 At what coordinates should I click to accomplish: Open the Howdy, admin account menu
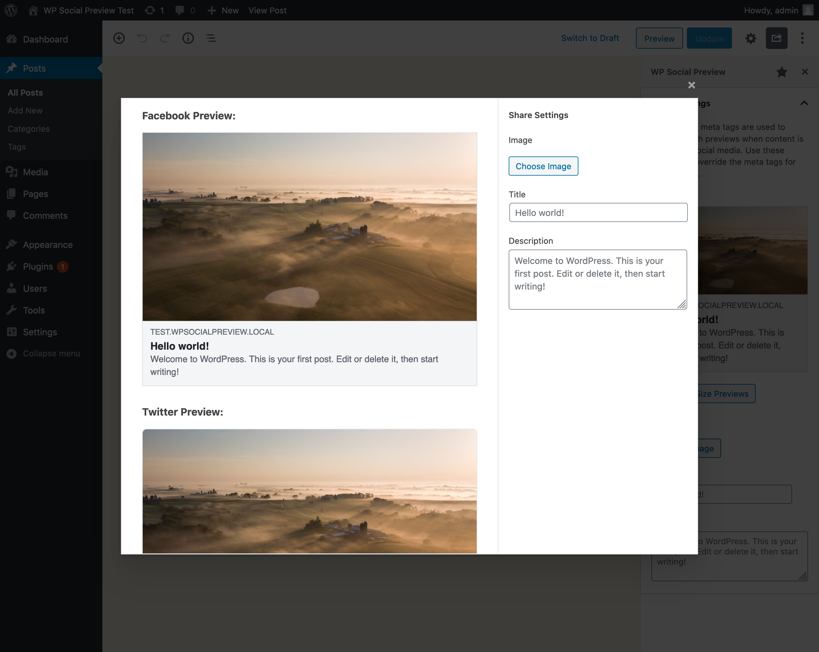[x=778, y=10]
